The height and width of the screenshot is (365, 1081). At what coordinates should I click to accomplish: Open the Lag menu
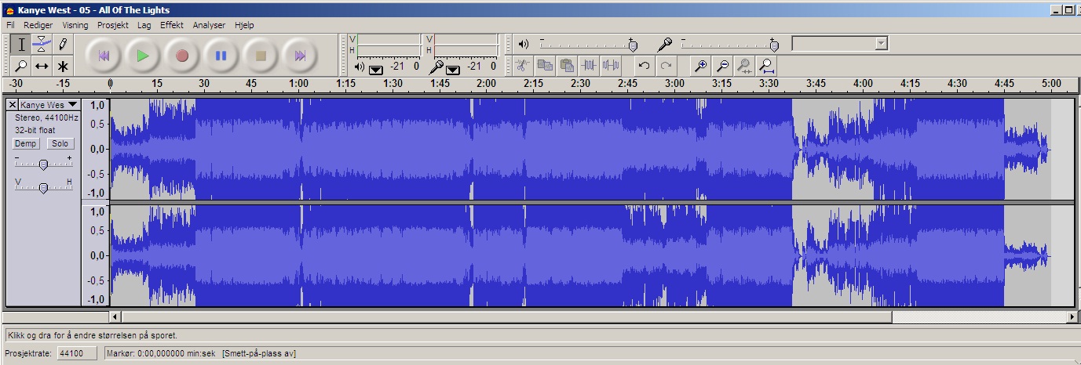[x=144, y=25]
